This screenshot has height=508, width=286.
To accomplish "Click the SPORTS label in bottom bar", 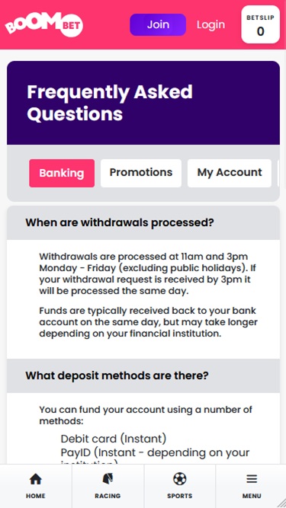I will coord(180,496).
